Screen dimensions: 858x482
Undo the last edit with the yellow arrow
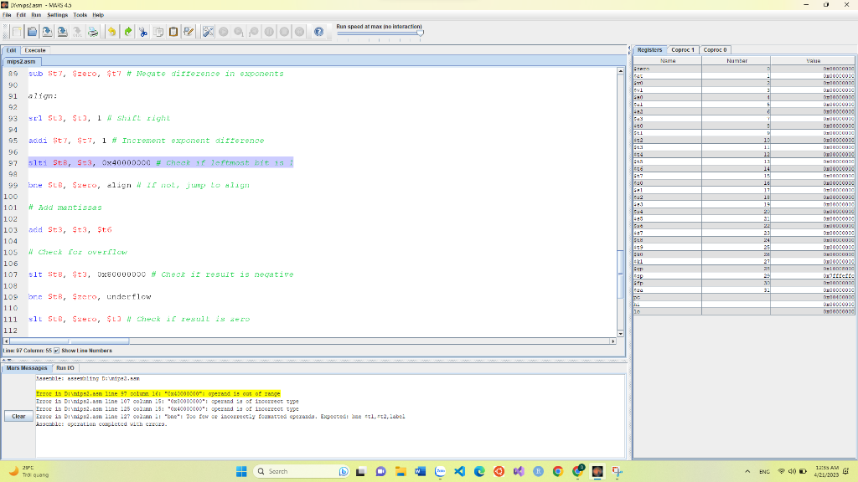(x=111, y=32)
